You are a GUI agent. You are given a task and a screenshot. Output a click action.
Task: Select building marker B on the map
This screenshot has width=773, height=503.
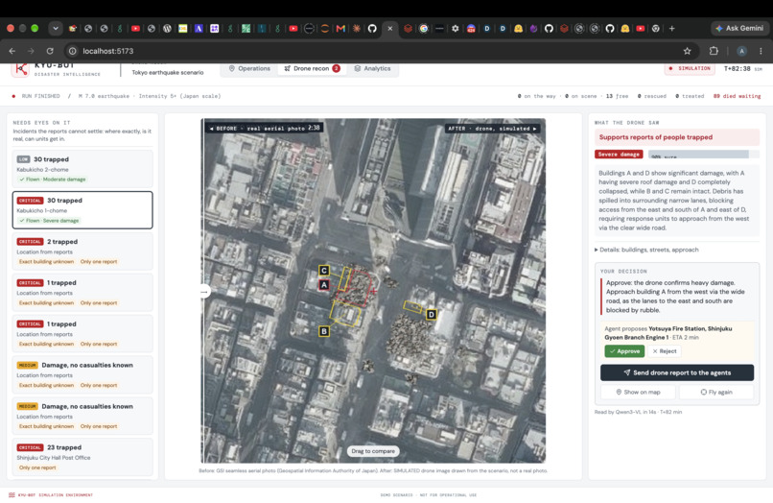324,331
